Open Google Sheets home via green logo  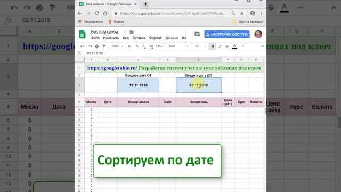tap(83, 34)
